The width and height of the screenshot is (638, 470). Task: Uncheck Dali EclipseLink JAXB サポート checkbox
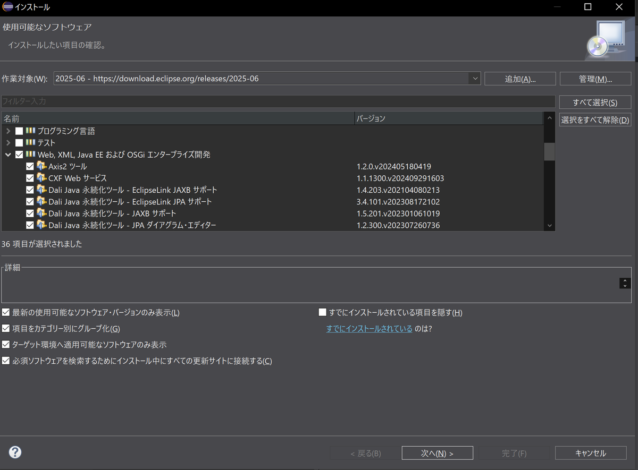pos(30,190)
